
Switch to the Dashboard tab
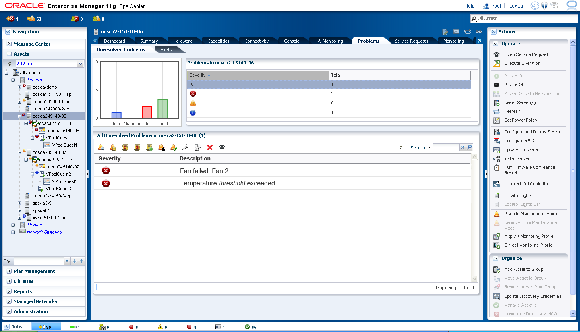point(114,41)
